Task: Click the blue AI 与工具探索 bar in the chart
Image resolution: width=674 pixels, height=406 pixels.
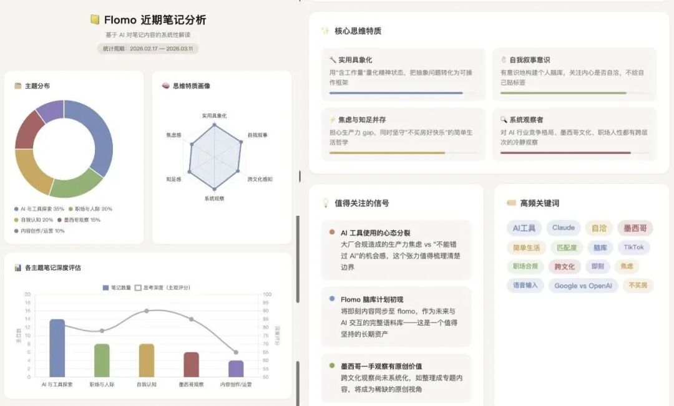Action: click(x=57, y=348)
